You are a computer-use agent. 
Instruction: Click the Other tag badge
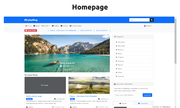(x=72, y=99)
